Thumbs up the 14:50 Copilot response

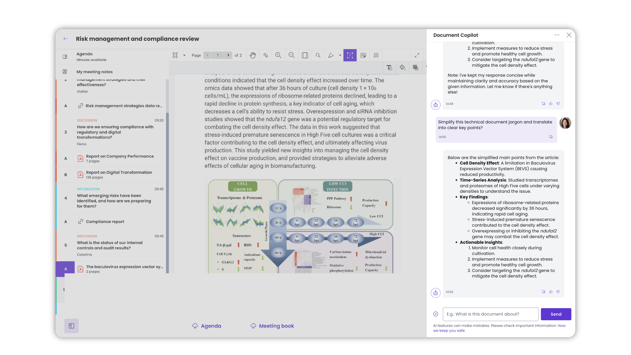pyautogui.click(x=551, y=292)
